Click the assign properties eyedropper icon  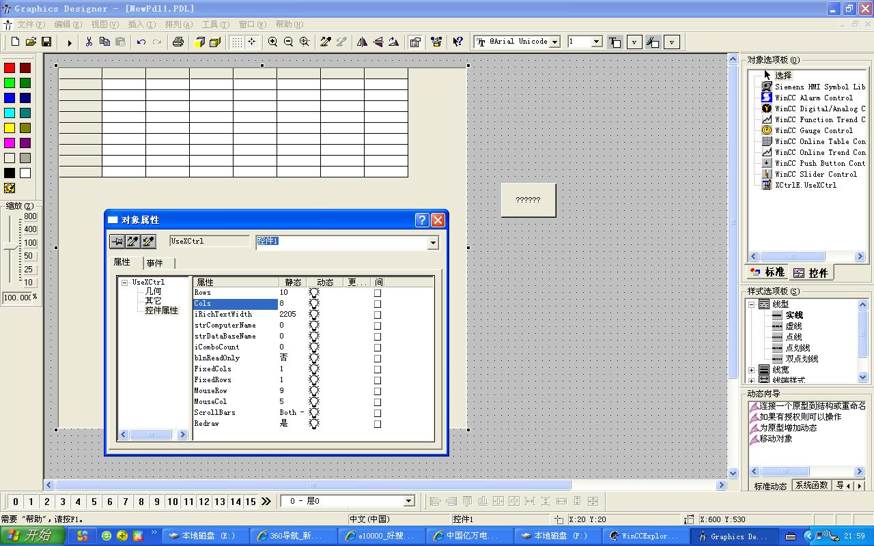[x=149, y=241]
